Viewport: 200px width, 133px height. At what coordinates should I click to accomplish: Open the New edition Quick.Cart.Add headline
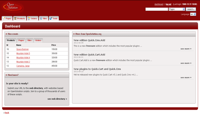point(89,55)
